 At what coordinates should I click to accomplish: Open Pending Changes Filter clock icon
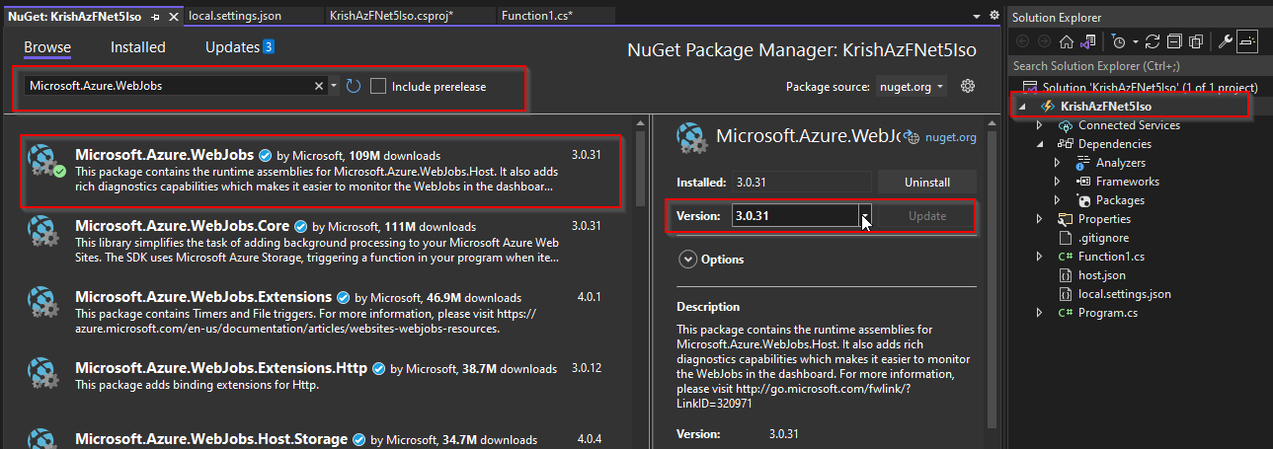click(x=1118, y=41)
